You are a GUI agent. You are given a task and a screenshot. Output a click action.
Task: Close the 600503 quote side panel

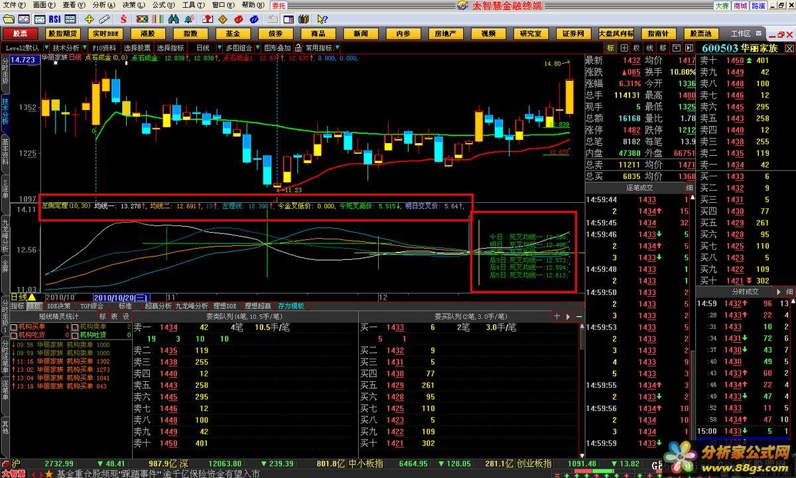[789, 48]
